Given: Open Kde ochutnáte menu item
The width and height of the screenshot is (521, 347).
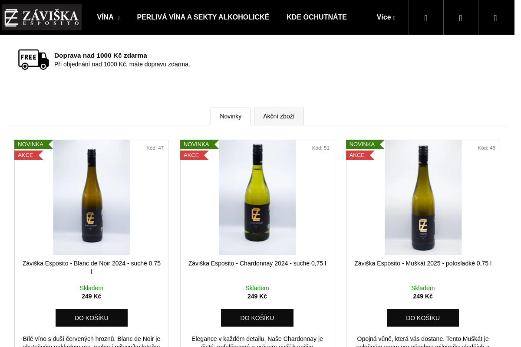Looking at the screenshot, I should click(317, 17).
